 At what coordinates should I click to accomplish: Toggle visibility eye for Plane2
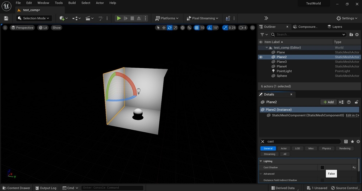[261, 57]
